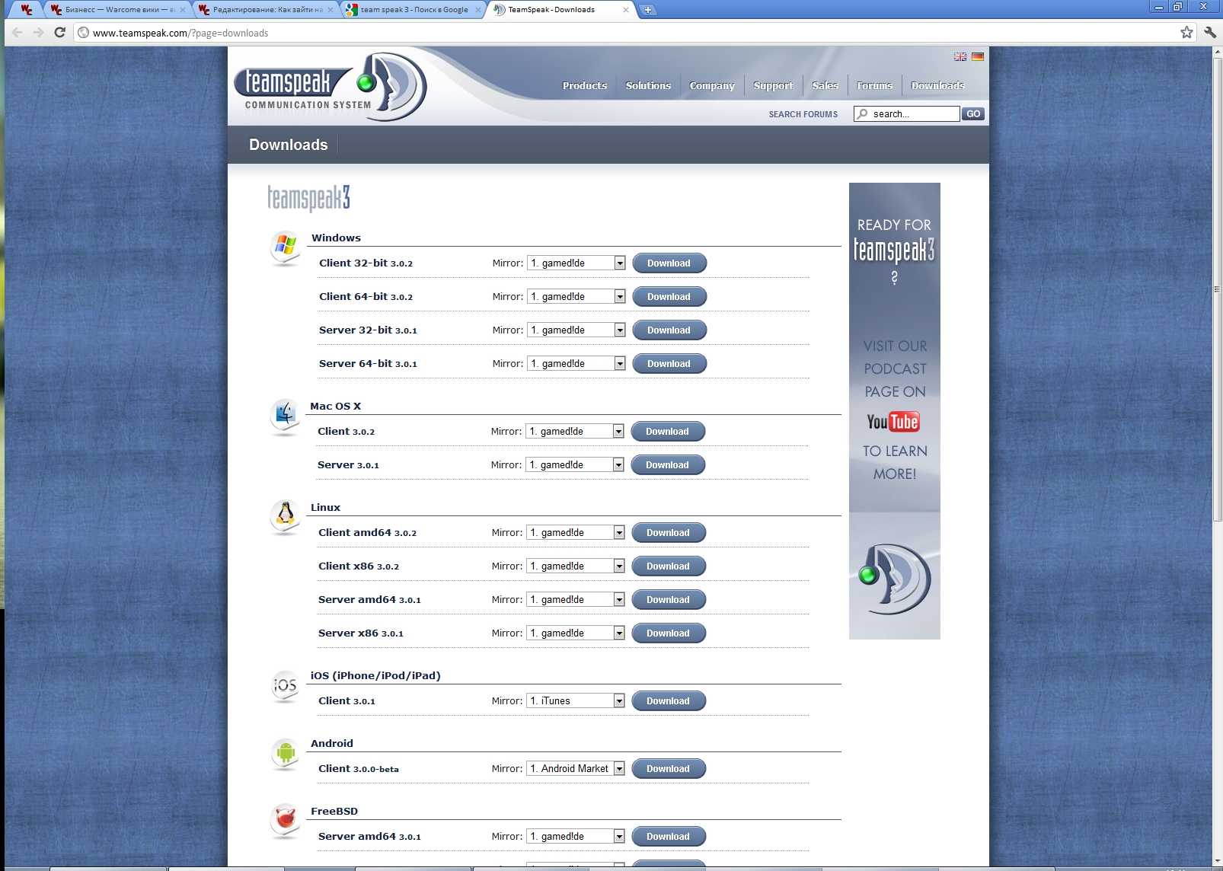Click the Windows platform icon

click(285, 247)
